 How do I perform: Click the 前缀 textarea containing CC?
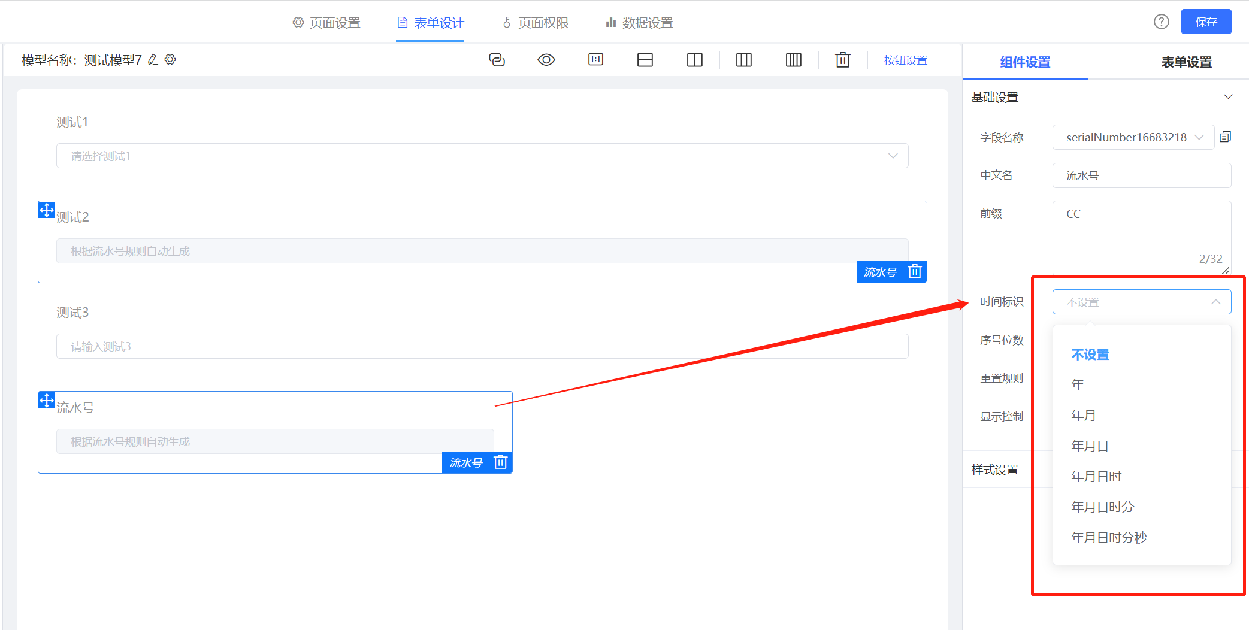[1142, 238]
